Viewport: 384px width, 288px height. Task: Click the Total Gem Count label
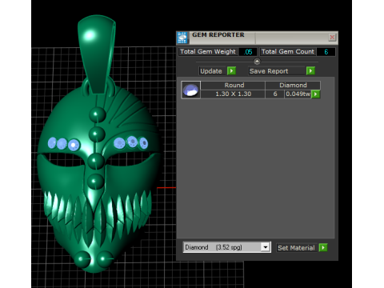click(288, 52)
